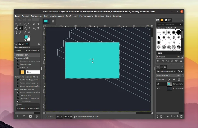The width and height of the screenshot is (198, 128).
Task: Open the Фильтры menu
Action: coord(100,16)
